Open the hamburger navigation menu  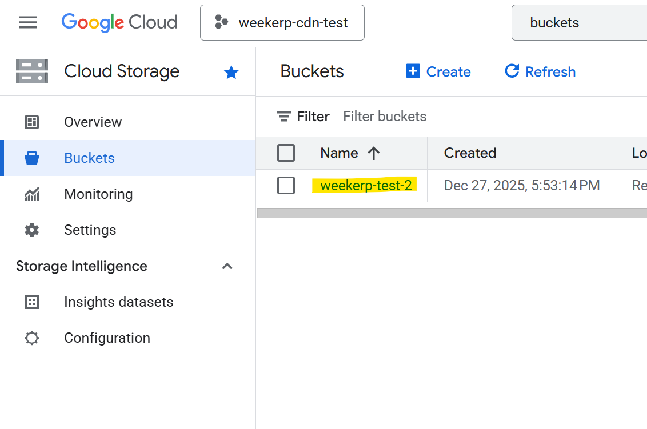[x=28, y=22]
